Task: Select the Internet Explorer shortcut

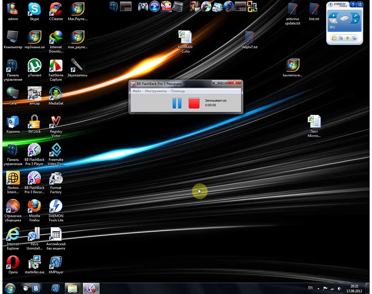Action: (x=13, y=239)
